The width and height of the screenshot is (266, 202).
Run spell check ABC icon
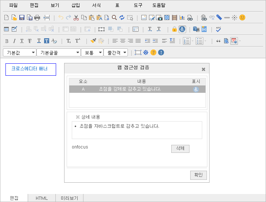pyautogui.click(x=218, y=29)
